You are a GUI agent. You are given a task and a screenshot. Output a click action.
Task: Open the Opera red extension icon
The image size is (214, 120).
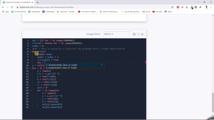[x=178, y=7]
